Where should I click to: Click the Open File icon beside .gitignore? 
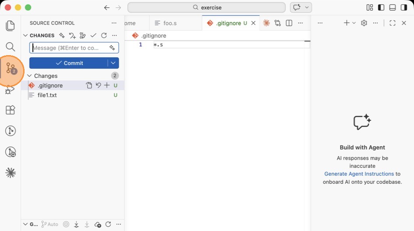coord(89,85)
